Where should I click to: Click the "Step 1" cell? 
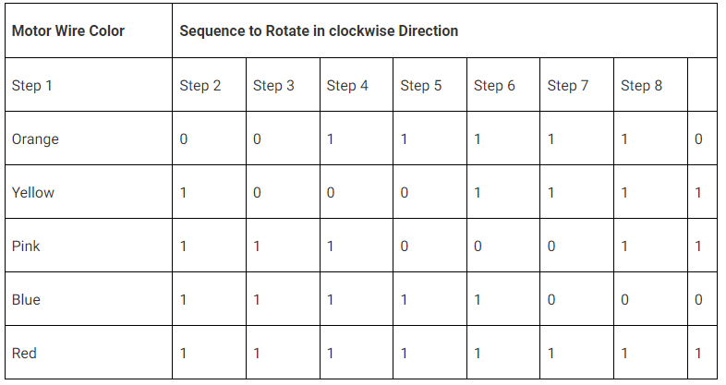tap(32, 86)
